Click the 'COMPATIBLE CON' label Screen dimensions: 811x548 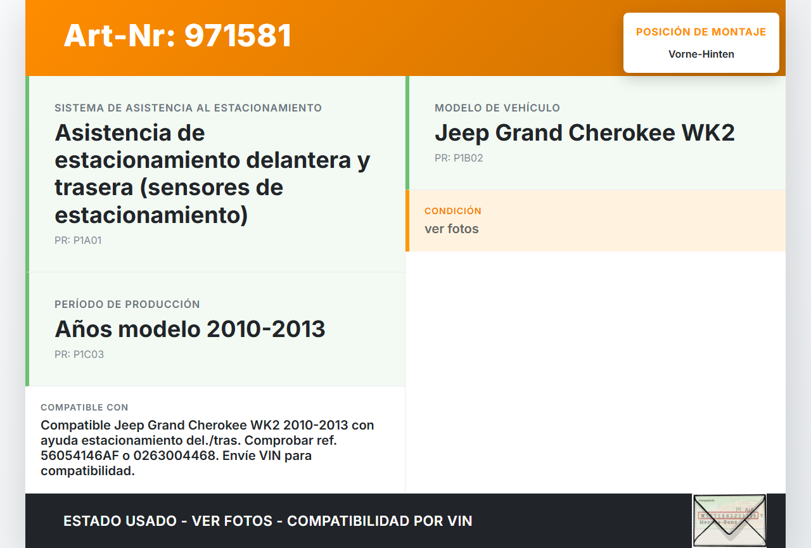[84, 407]
